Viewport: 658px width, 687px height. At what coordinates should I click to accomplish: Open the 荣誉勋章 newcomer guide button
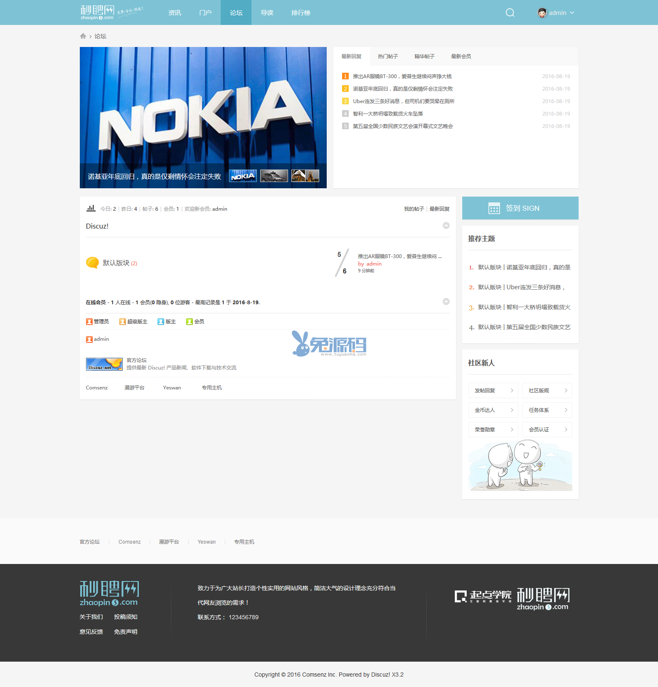tap(493, 430)
